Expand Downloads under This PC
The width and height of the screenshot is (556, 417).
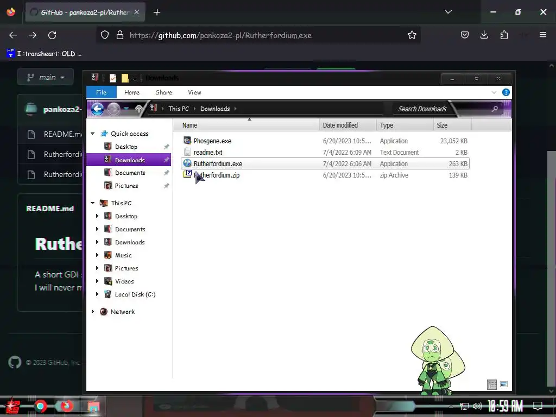point(97,242)
